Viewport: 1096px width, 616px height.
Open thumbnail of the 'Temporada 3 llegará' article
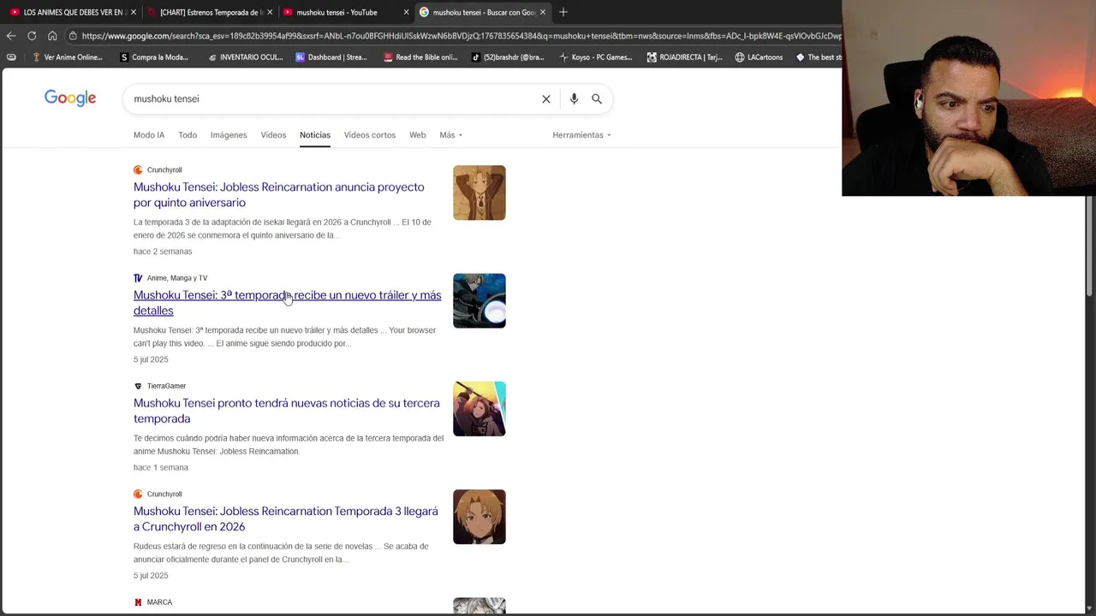pyautogui.click(x=479, y=517)
